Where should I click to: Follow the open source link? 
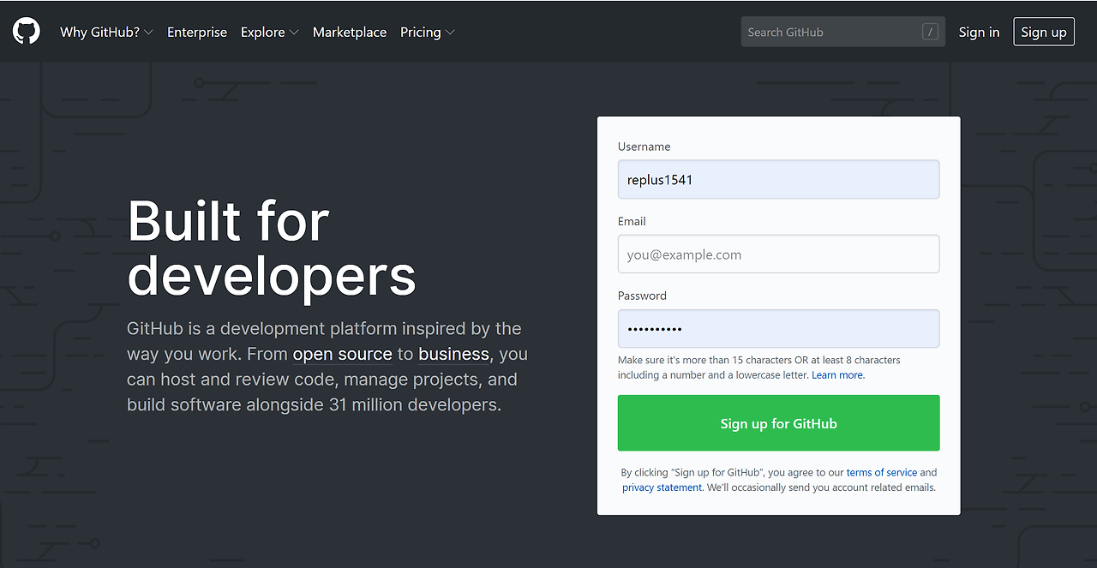tap(343, 354)
